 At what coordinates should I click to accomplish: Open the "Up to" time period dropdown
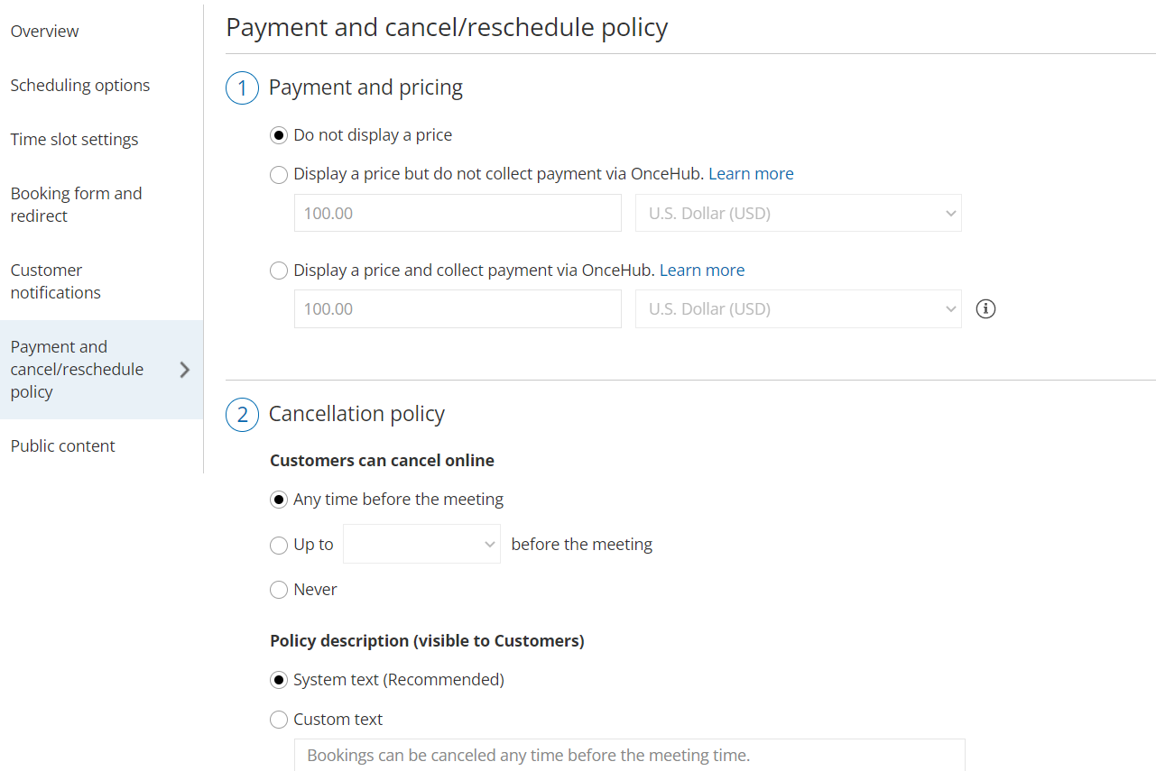tap(421, 545)
